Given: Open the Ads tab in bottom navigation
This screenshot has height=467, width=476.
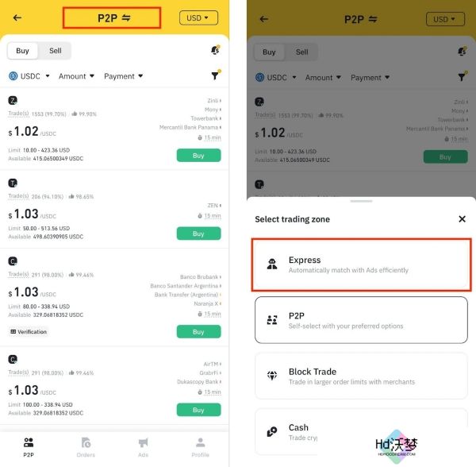Looking at the screenshot, I should [x=143, y=447].
